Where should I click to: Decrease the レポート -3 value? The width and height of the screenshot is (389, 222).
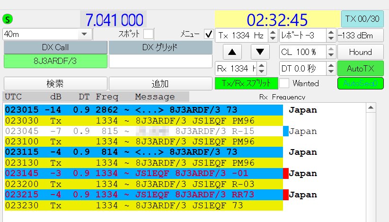coord(331,38)
